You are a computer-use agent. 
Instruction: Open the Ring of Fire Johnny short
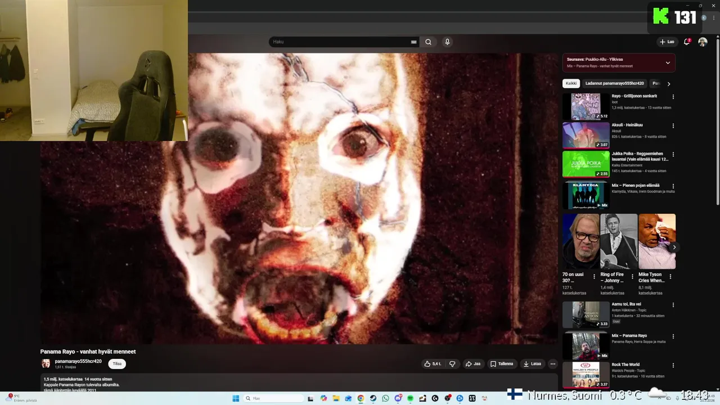coord(619,241)
